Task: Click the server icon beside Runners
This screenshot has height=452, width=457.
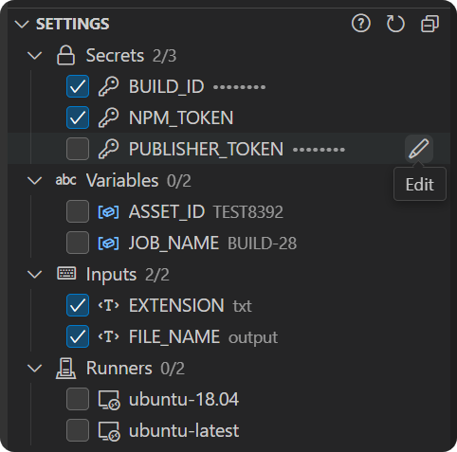Action: pyautogui.click(x=65, y=369)
